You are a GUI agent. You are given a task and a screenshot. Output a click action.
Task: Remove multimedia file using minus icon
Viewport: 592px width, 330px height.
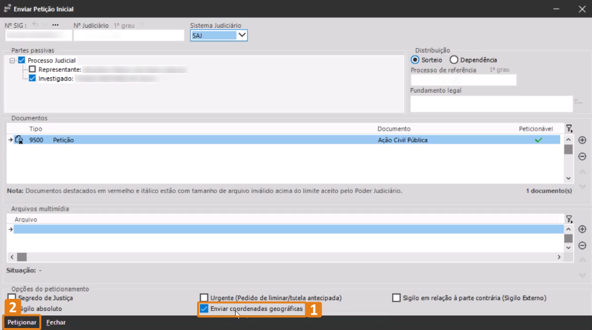pyautogui.click(x=582, y=245)
